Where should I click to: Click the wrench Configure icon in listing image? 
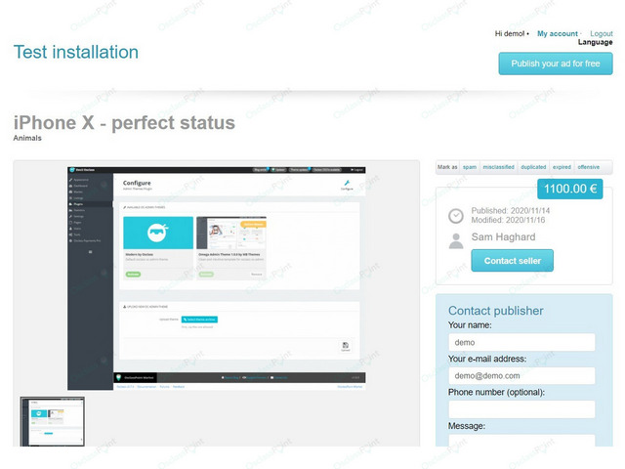coord(347,184)
